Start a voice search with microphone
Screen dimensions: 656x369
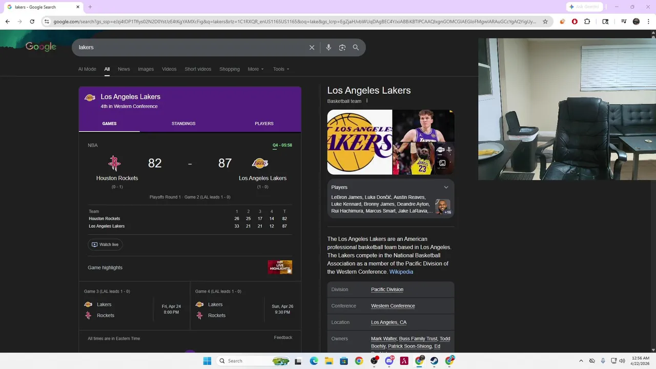[329, 47]
